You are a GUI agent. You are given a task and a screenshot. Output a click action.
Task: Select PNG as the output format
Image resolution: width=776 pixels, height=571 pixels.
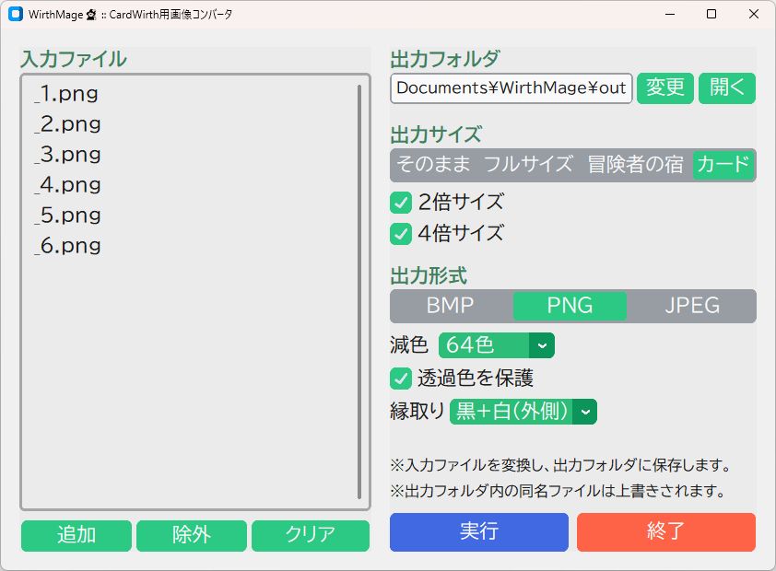pyautogui.click(x=569, y=306)
